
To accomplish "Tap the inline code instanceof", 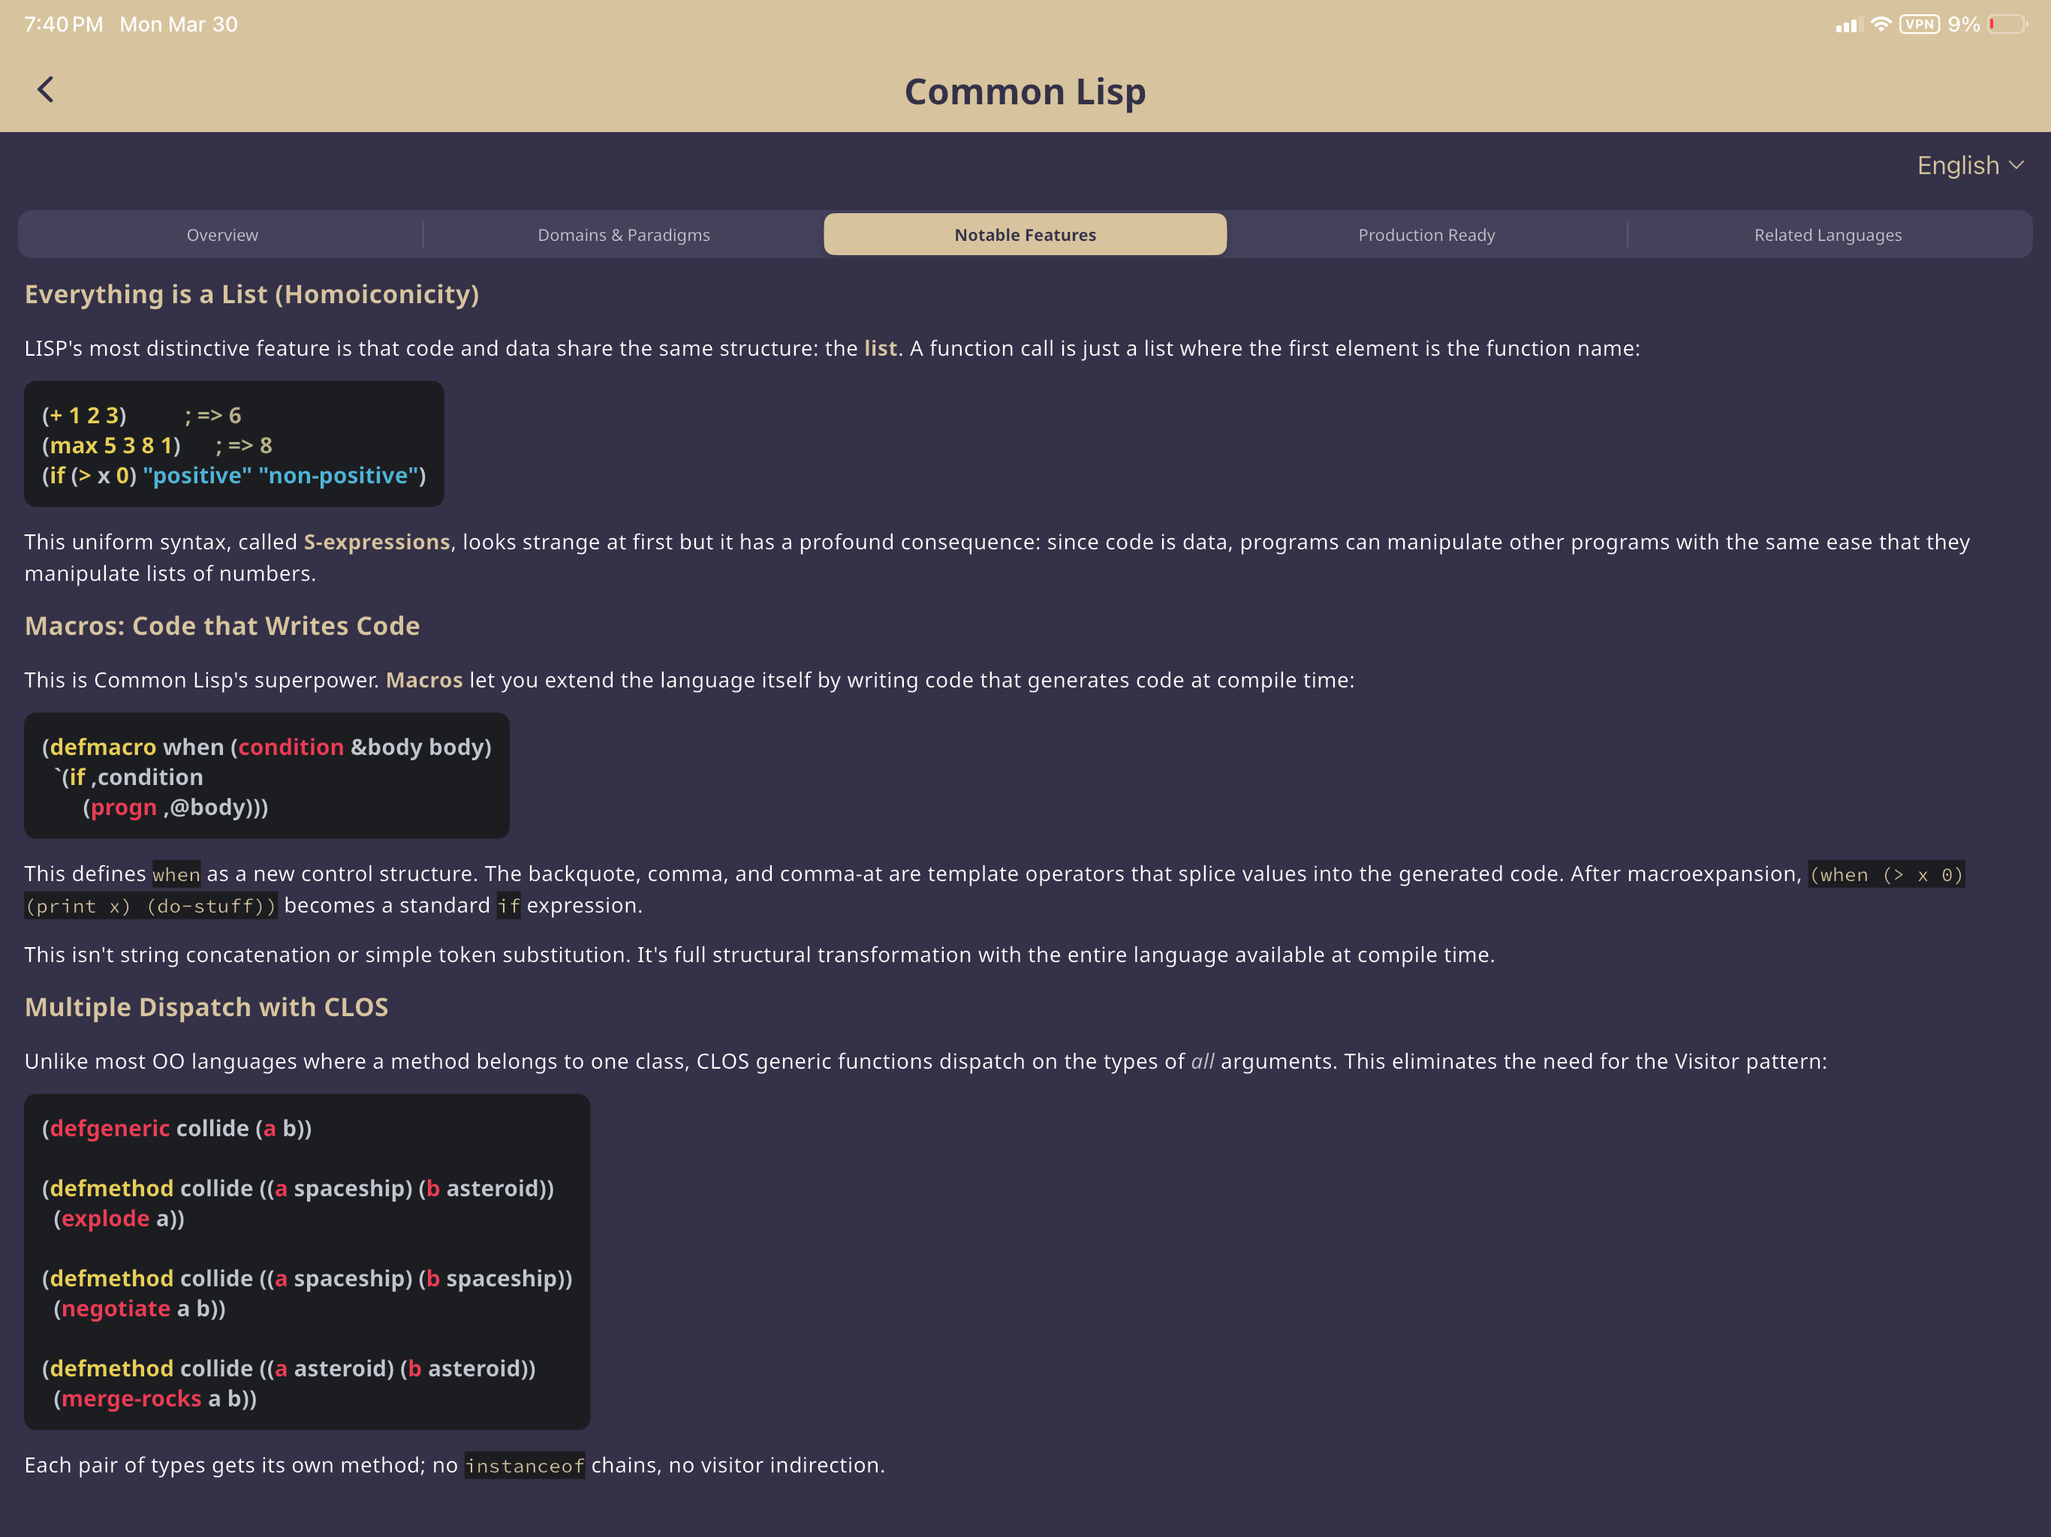I will point(524,1466).
